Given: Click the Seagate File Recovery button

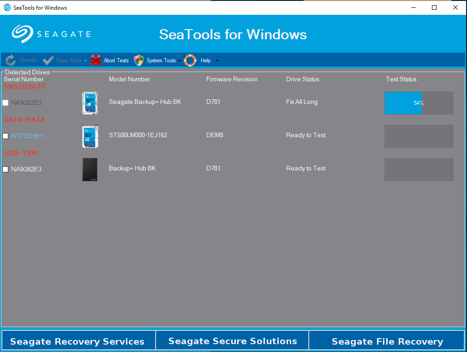Looking at the screenshot, I should pos(387,341).
